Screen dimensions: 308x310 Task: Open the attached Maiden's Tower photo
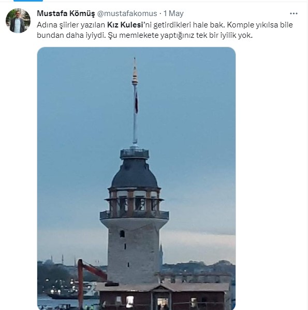tap(136, 178)
